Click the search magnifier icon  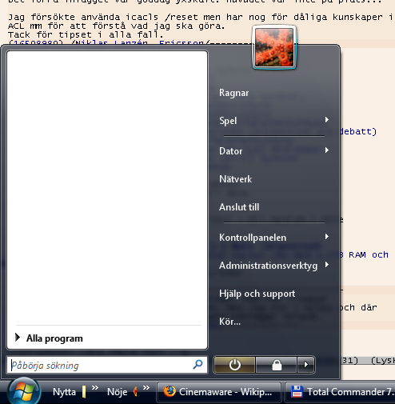coord(197,364)
